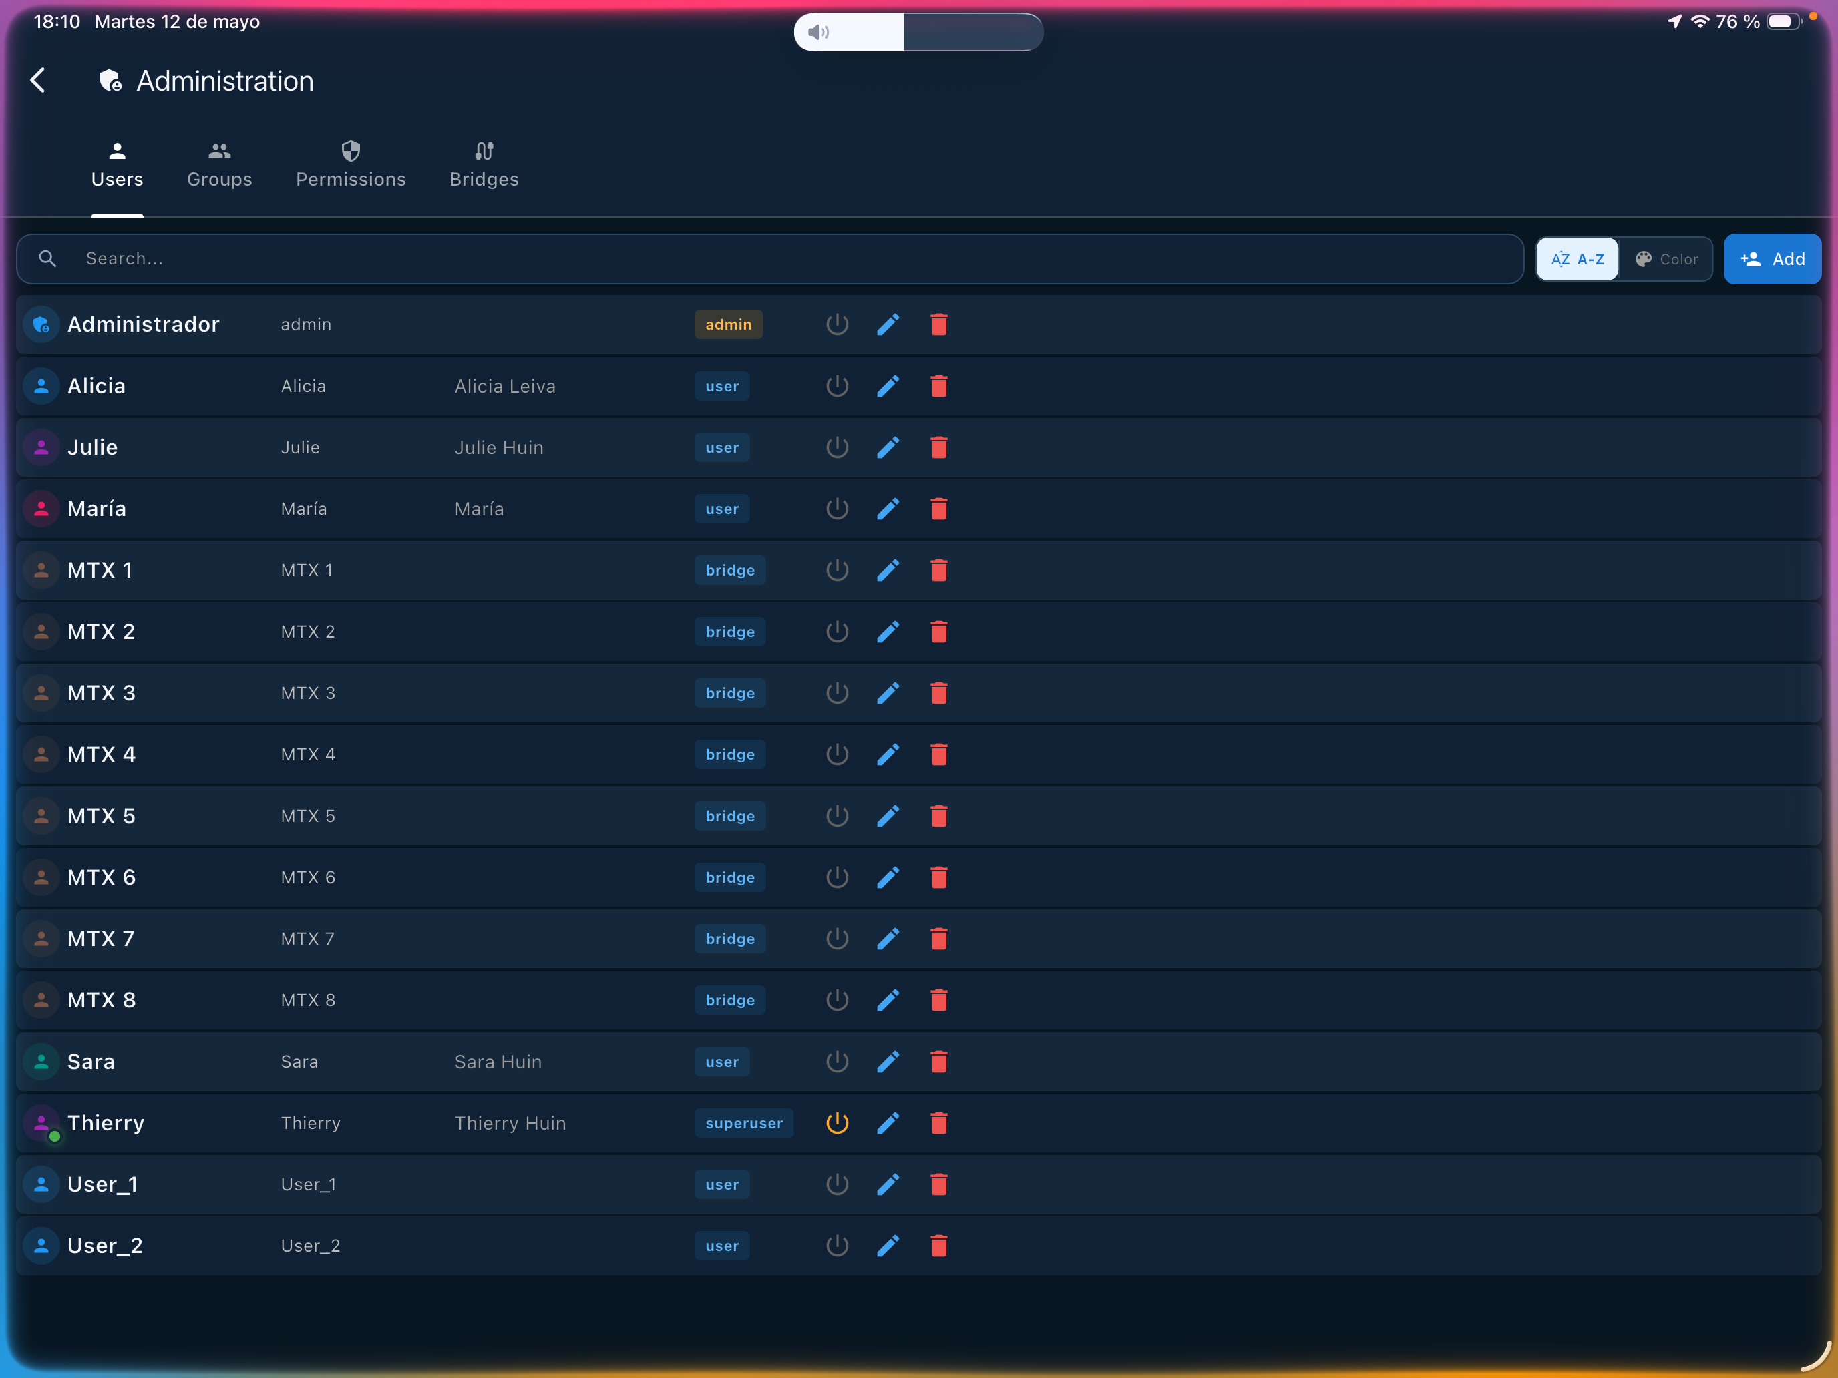Open the Bridges tab
Viewport: 1838px width, 1378px height.
[484, 166]
